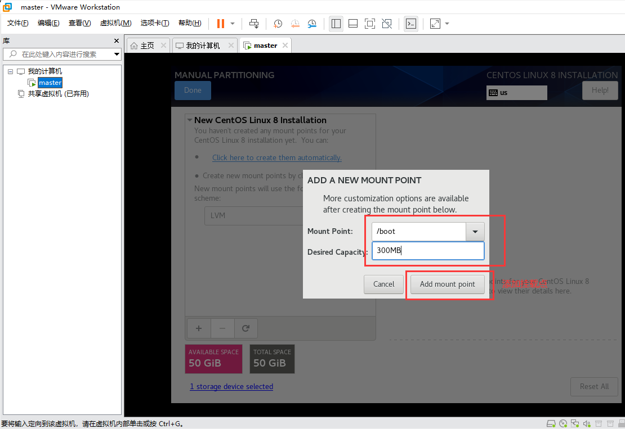Send Ctrl+Alt+Del to the virtual machine

pos(254,24)
